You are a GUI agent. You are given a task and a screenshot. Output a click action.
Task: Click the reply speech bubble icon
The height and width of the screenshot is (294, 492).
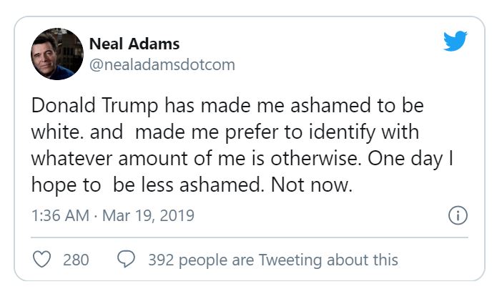click(x=127, y=259)
